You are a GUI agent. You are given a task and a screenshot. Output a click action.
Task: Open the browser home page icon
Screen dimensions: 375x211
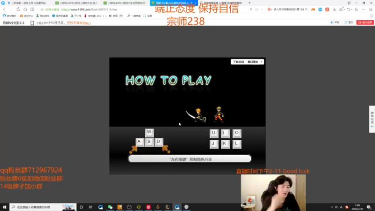click(x=25, y=9)
